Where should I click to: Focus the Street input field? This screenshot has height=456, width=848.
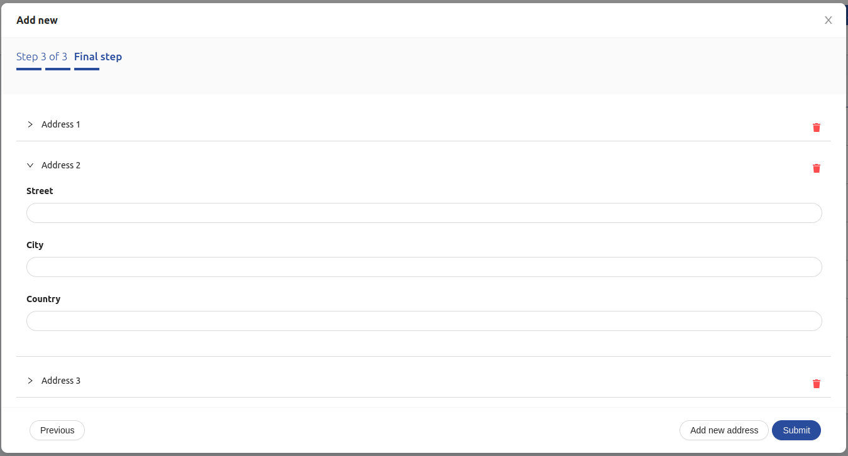[x=424, y=213]
